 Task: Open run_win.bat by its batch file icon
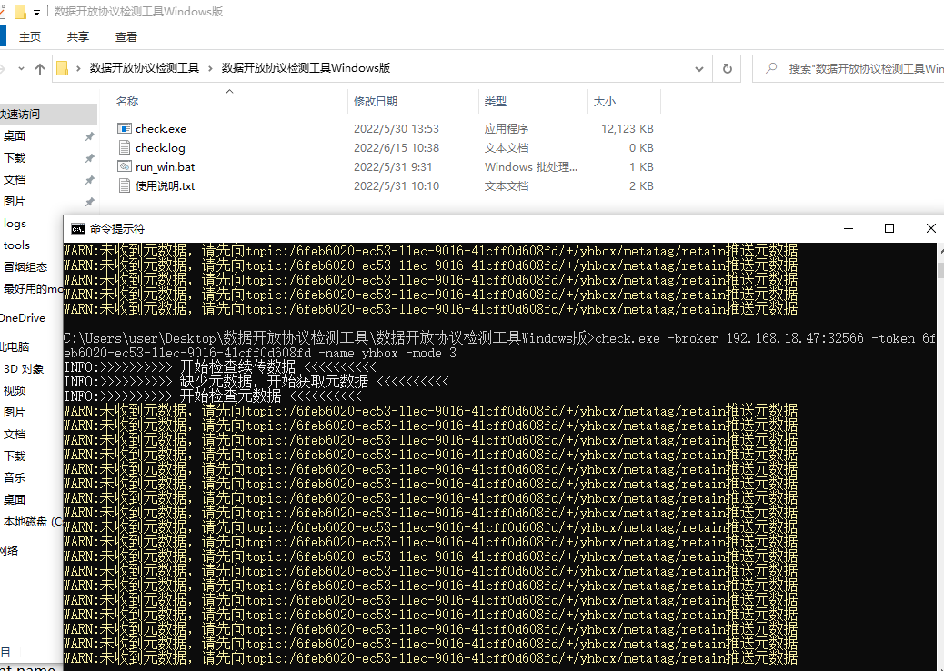point(125,166)
